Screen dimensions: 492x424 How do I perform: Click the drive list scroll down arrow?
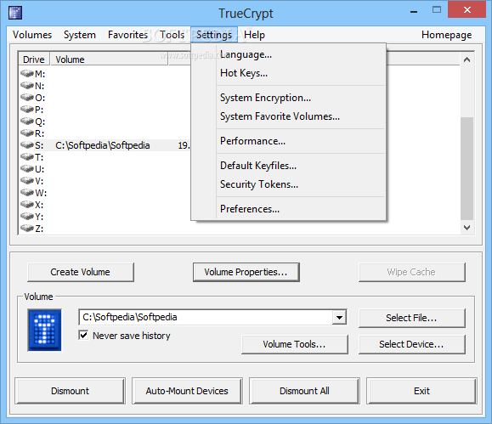[x=467, y=228]
